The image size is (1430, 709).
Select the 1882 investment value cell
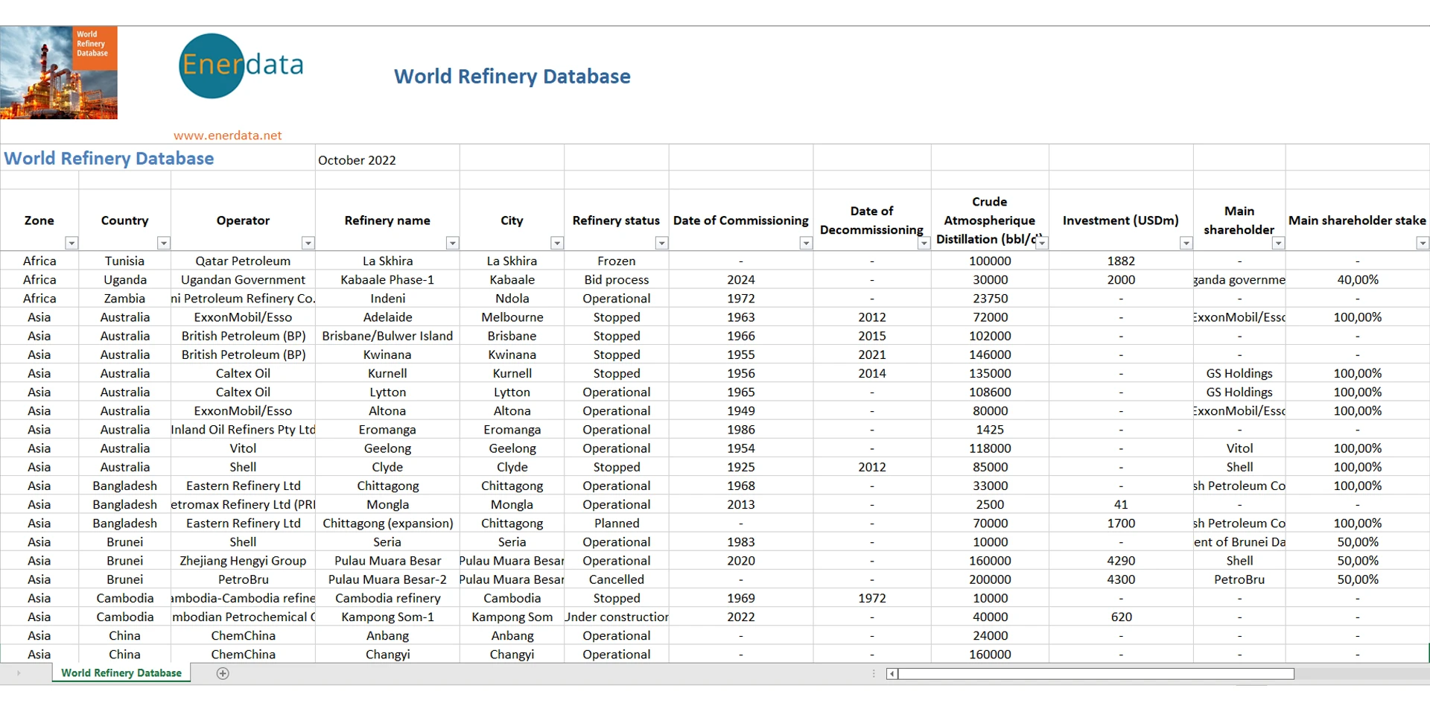coord(1121,261)
